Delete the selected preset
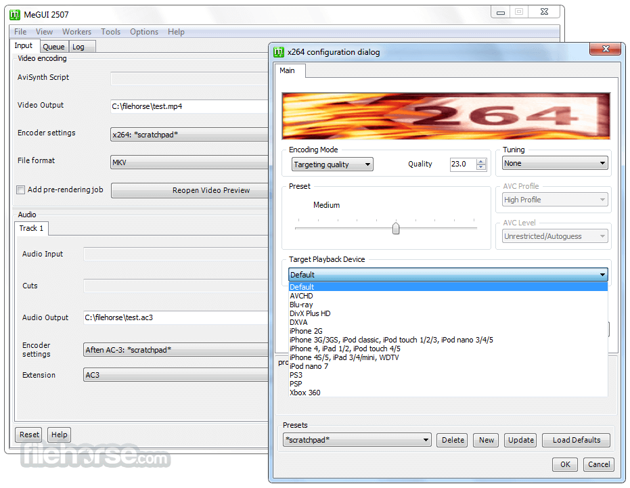630x488 pixels. (x=453, y=440)
